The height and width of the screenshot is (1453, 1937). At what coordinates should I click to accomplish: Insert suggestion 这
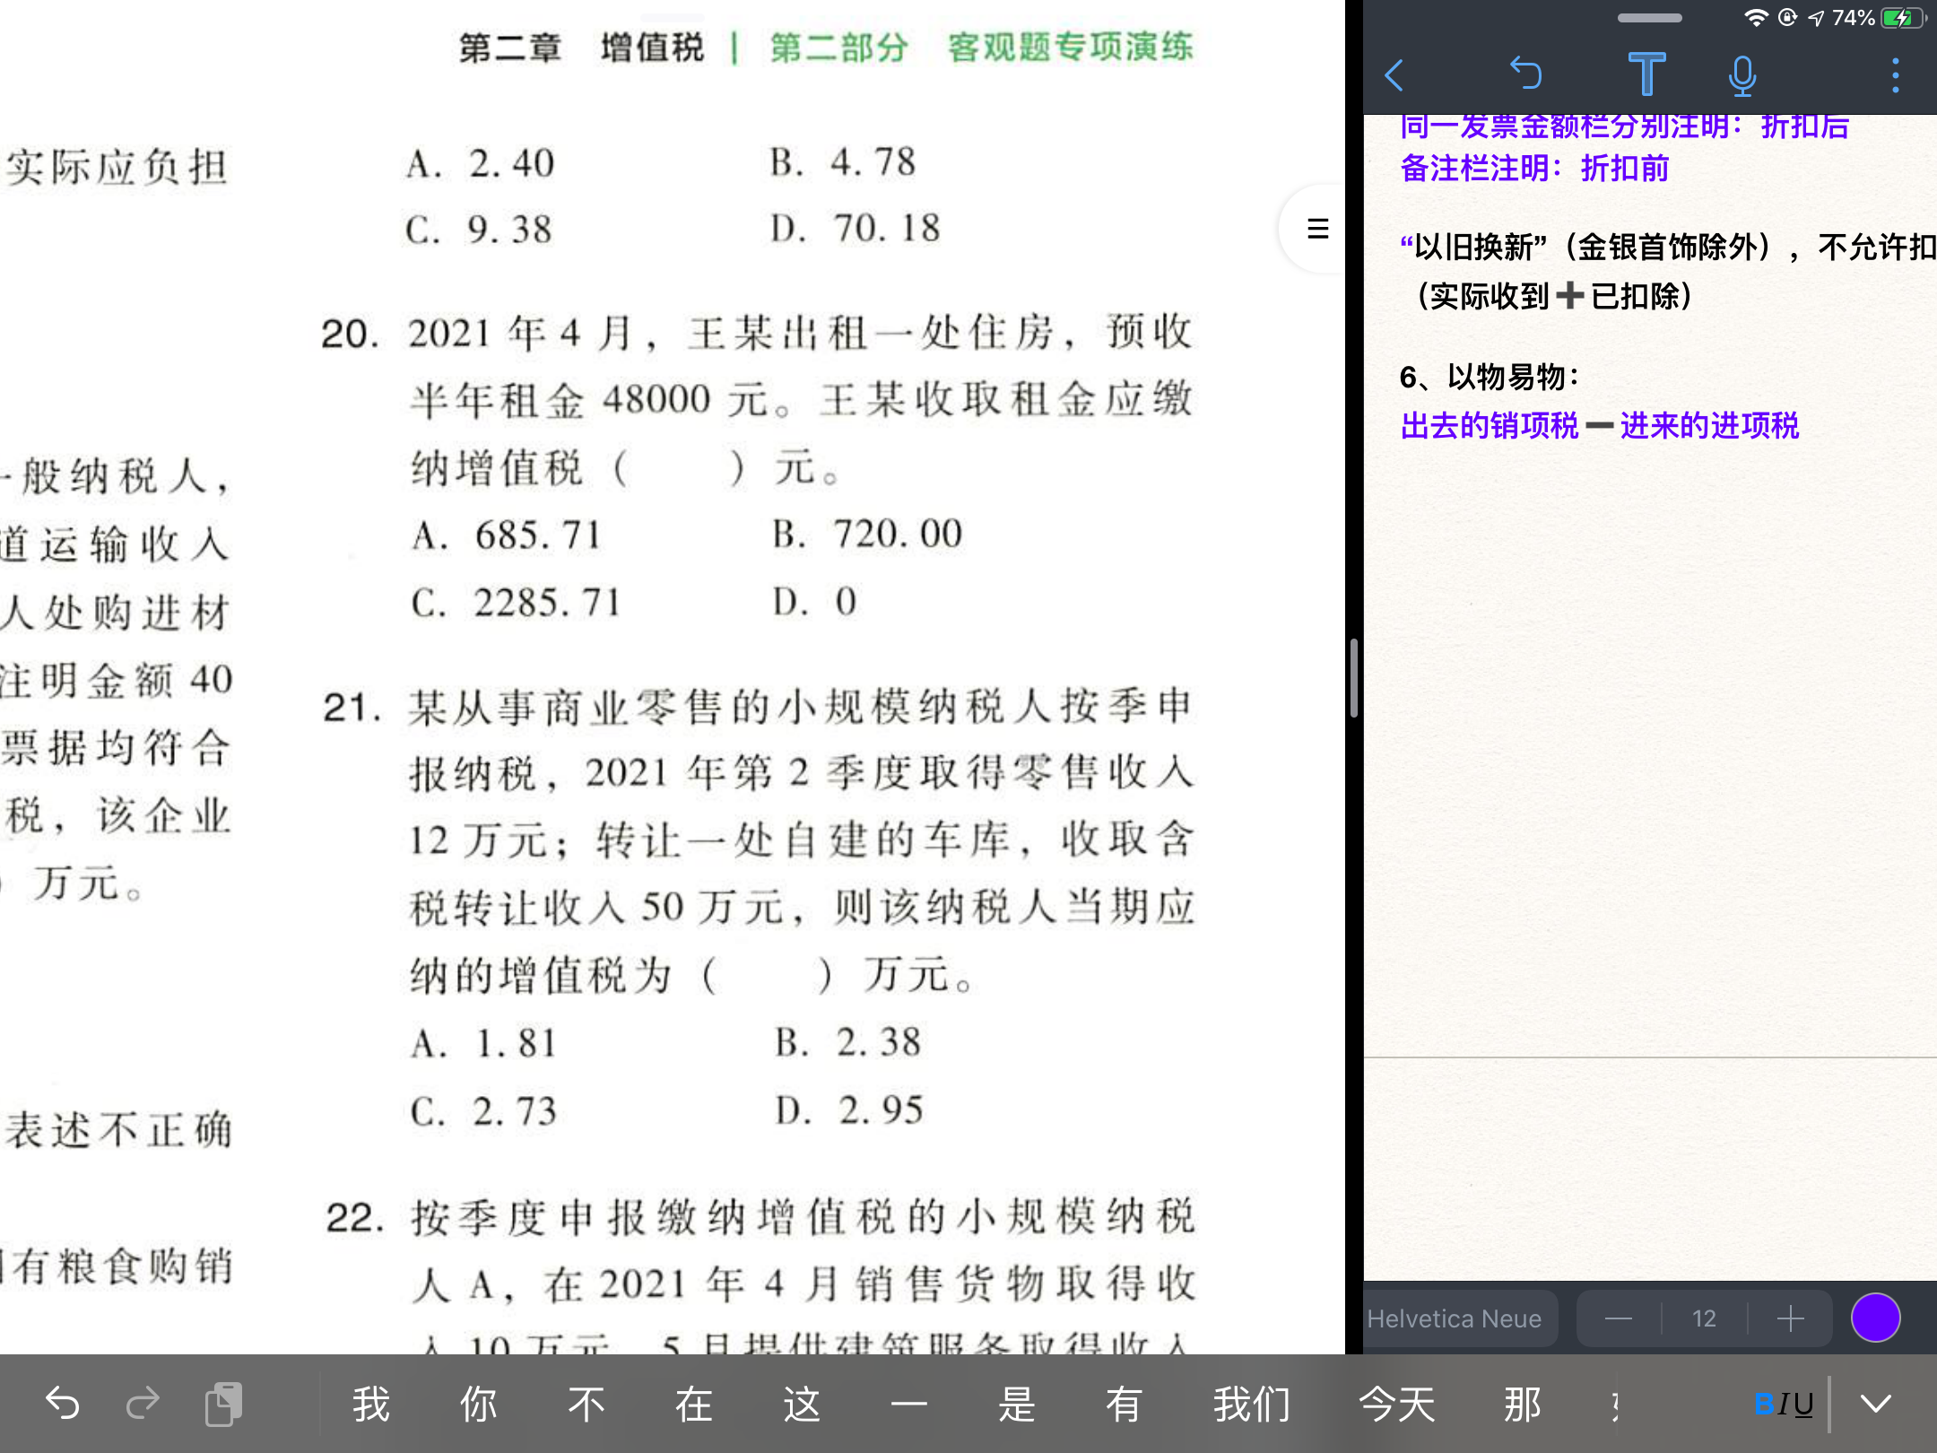tap(802, 1405)
